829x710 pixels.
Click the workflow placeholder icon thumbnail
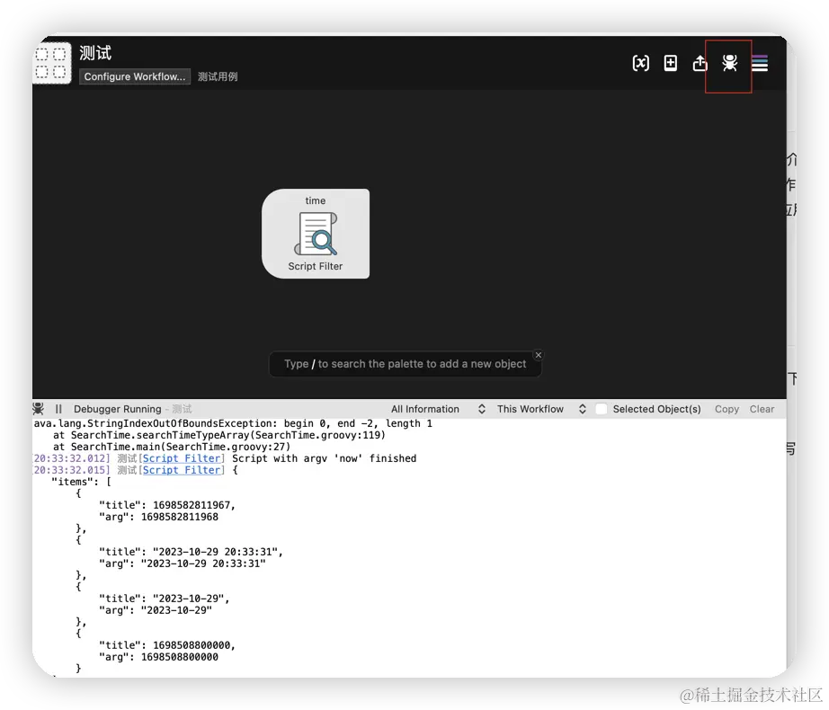[x=52, y=63]
